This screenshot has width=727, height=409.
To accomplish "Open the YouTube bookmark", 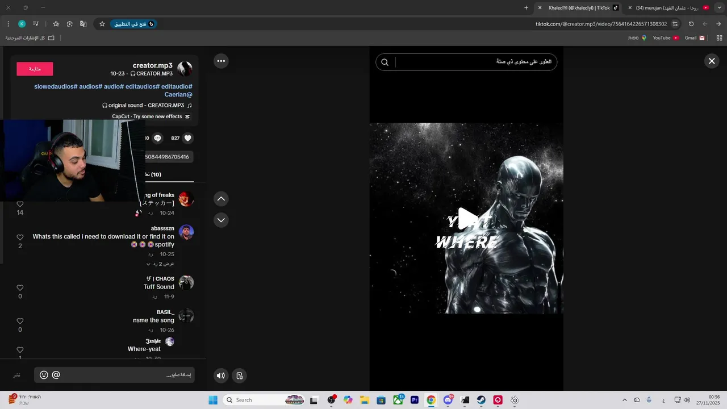I will pyautogui.click(x=666, y=37).
